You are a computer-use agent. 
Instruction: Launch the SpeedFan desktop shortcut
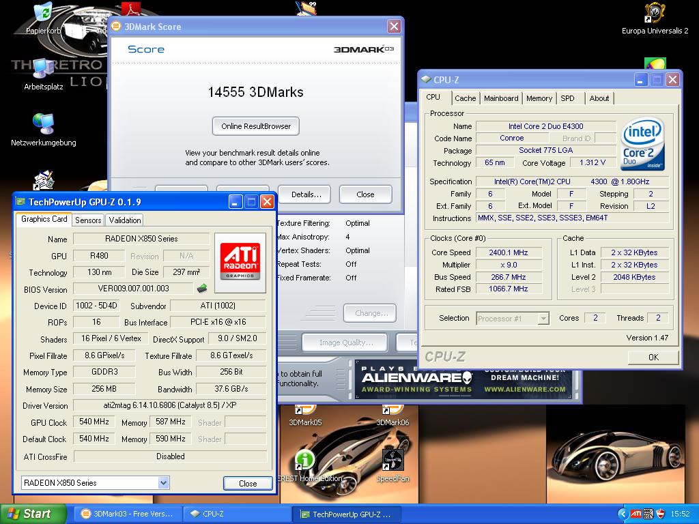click(393, 461)
